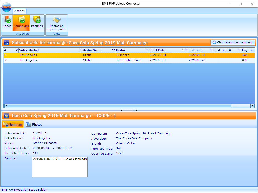This screenshot has height=193, width=258.
Task: Select the Campaigns associate tool
Action: tap(21, 23)
